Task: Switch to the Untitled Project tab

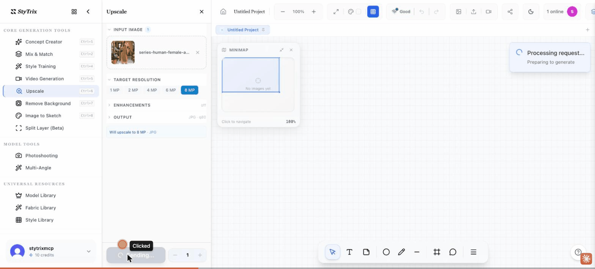Action: click(x=243, y=30)
